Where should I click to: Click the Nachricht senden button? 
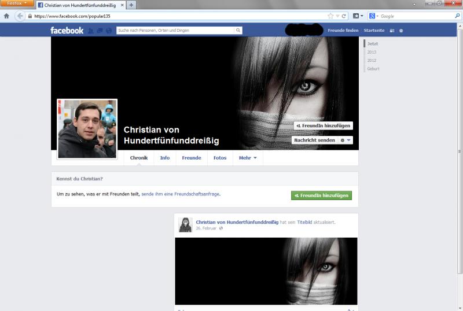click(x=314, y=140)
